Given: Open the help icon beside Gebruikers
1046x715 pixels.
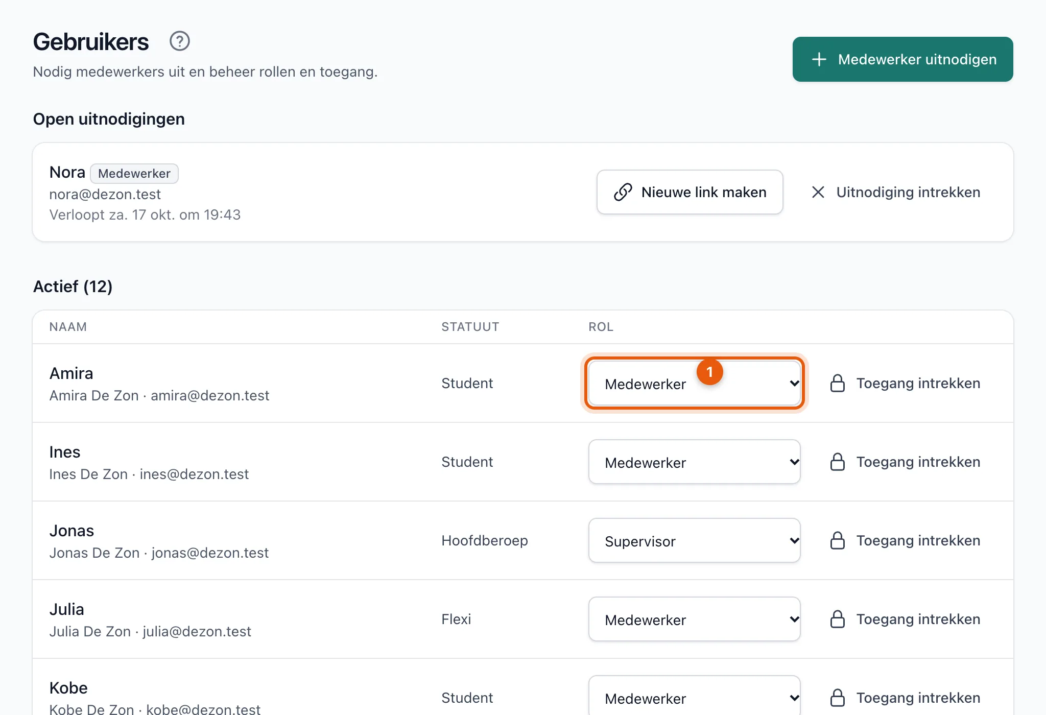Looking at the screenshot, I should click(x=180, y=41).
